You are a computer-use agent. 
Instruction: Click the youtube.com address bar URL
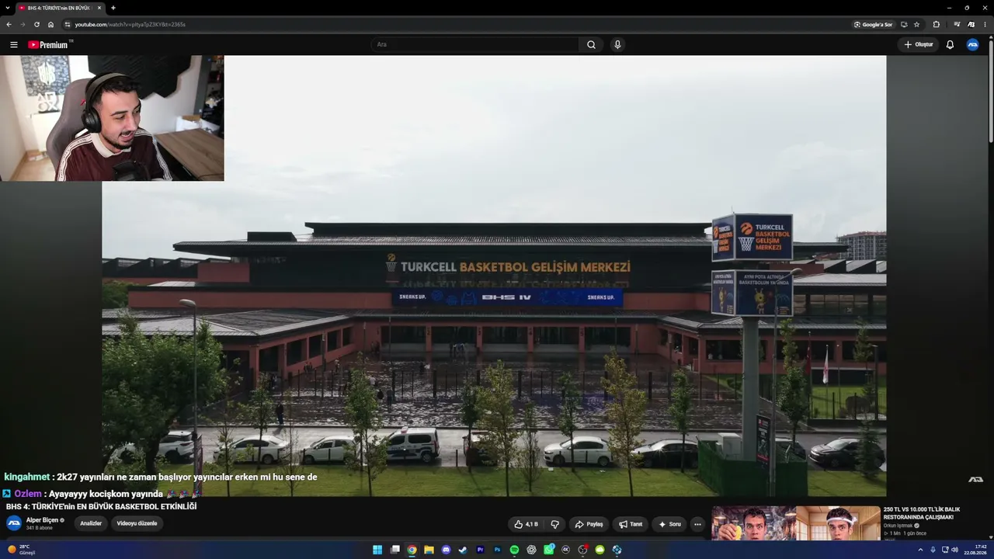(130, 24)
